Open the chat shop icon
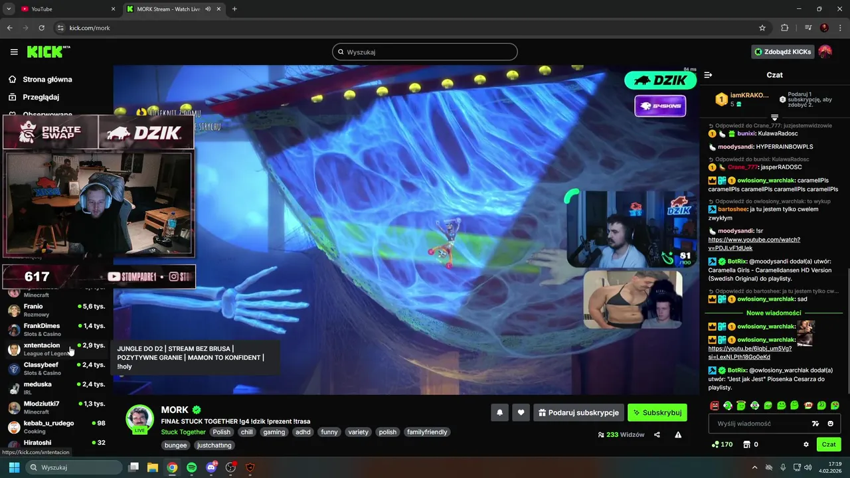 pos(746,444)
